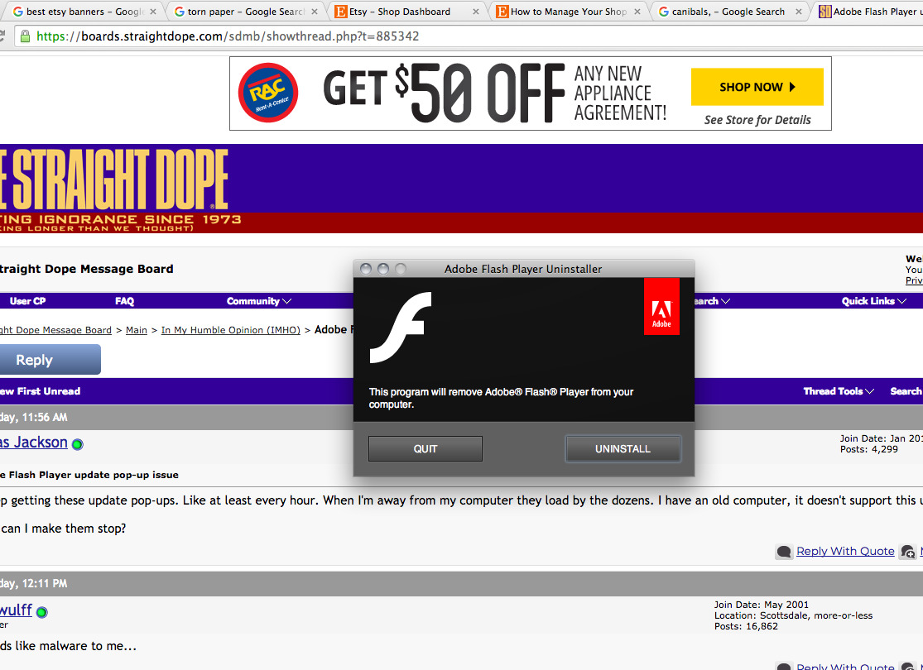Viewport: 923px width, 670px height.
Task: Click the quote bubble icon on the first post
Action: click(x=783, y=552)
